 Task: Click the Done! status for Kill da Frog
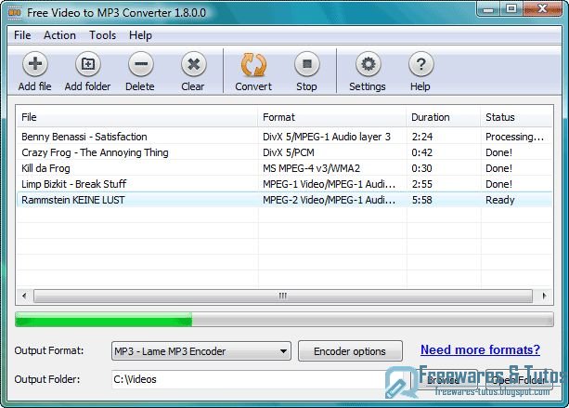(x=499, y=168)
